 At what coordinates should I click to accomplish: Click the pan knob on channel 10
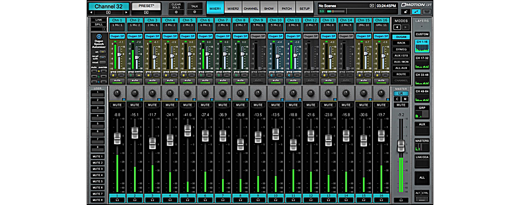(276, 93)
